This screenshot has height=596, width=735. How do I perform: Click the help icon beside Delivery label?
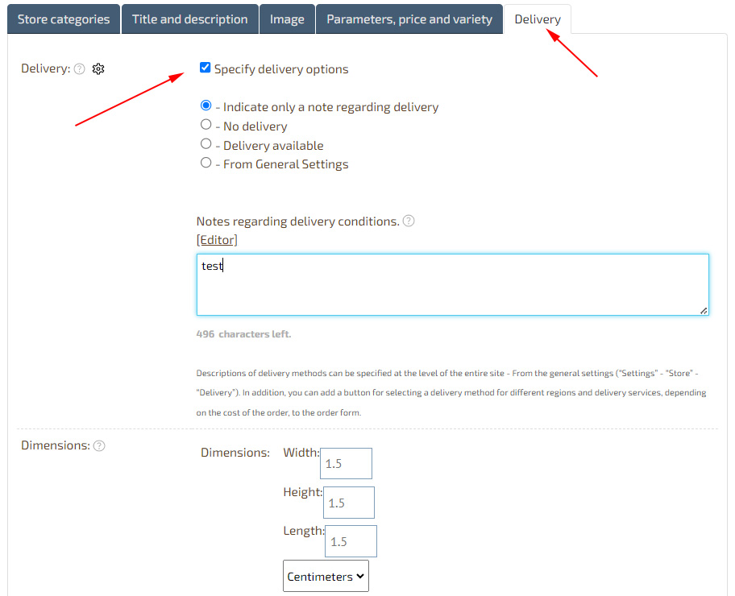(x=80, y=69)
